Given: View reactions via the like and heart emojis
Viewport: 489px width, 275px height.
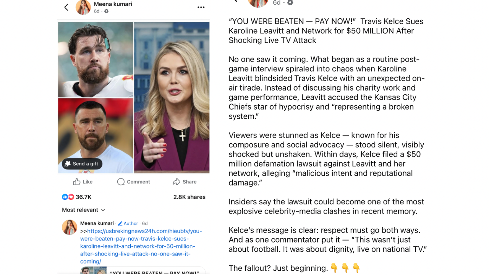Looking at the screenshot, I should [x=68, y=197].
